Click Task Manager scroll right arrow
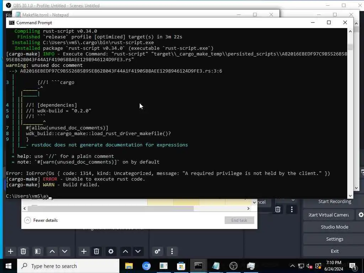 click(248, 208)
